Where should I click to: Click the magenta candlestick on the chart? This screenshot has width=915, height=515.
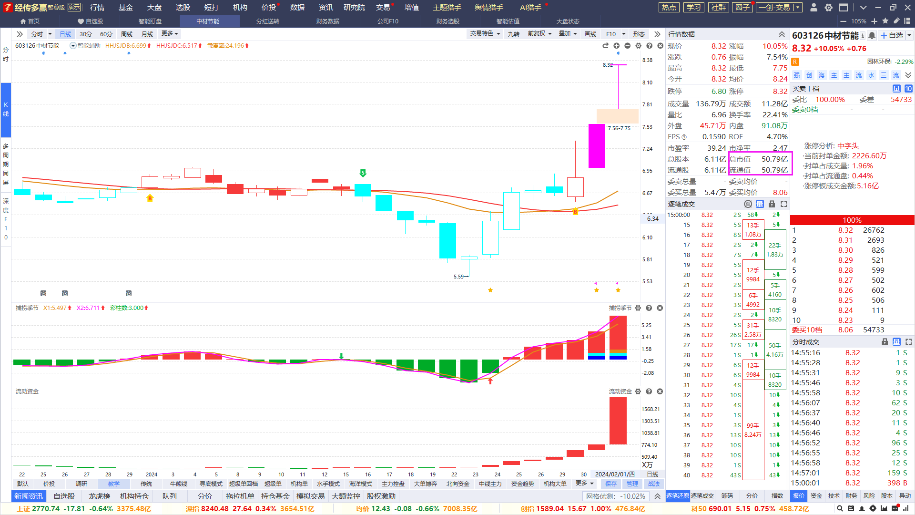597,146
